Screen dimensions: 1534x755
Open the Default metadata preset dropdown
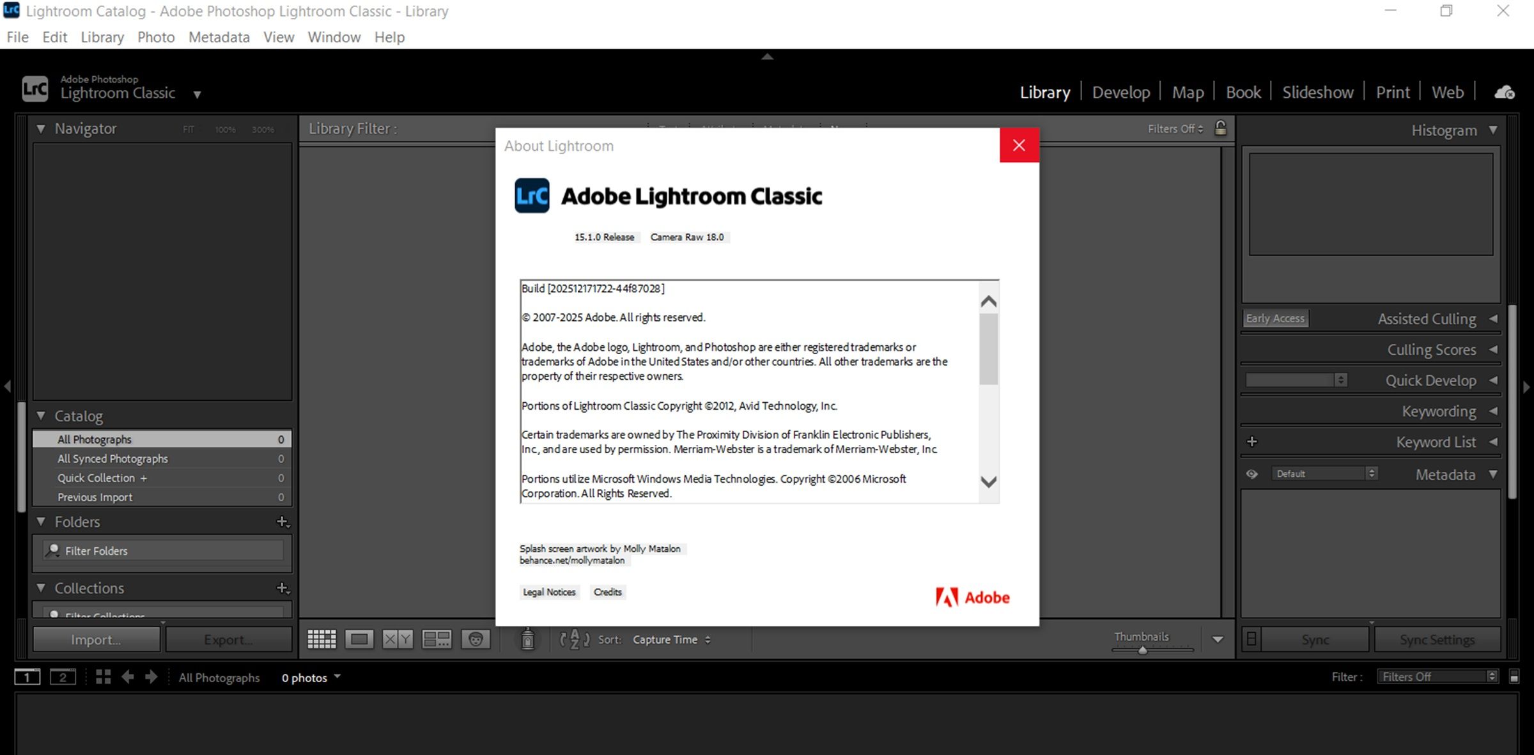coord(1323,473)
